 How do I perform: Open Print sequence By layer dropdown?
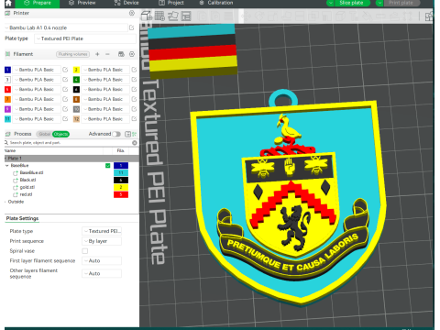[x=102, y=241]
